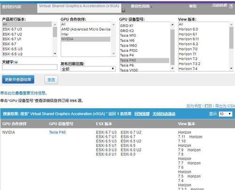Viewport: 235px width, 190px height.
Task: Select Horizon 6.0 in View version list
Action: (204, 29)
